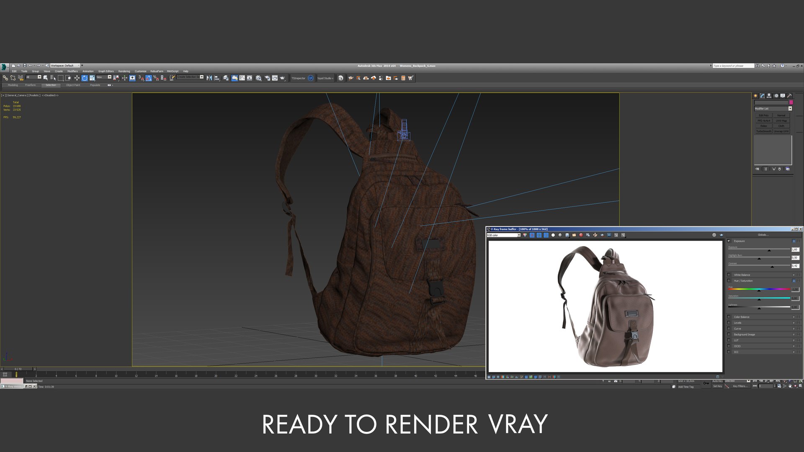The image size is (804, 452).
Task: Click the save image icon in V-Ray frame buffer
Action: coord(567,235)
